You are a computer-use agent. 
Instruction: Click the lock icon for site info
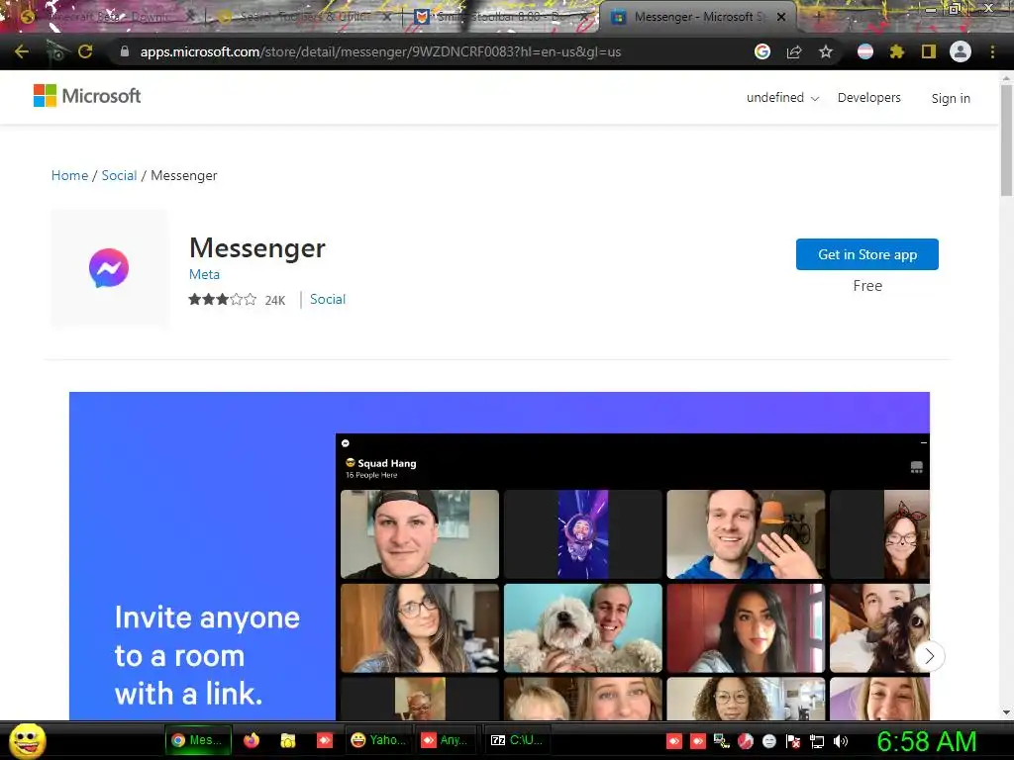pos(125,51)
